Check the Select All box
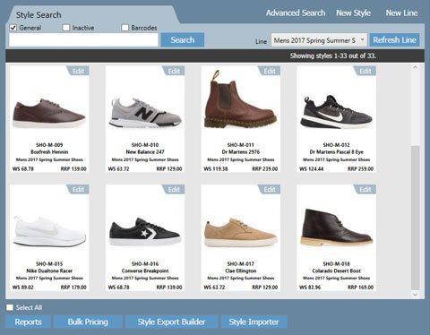 (x=10, y=307)
